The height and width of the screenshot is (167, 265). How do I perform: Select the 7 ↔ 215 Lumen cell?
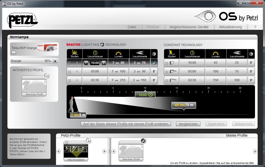118,80
